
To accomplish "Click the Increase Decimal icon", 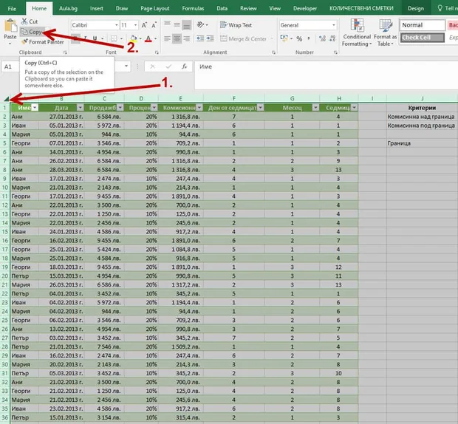I will (x=323, y=38).
